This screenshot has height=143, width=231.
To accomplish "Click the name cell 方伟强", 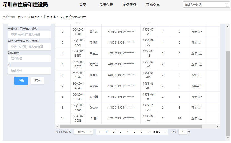I will [x=94, y=64].
